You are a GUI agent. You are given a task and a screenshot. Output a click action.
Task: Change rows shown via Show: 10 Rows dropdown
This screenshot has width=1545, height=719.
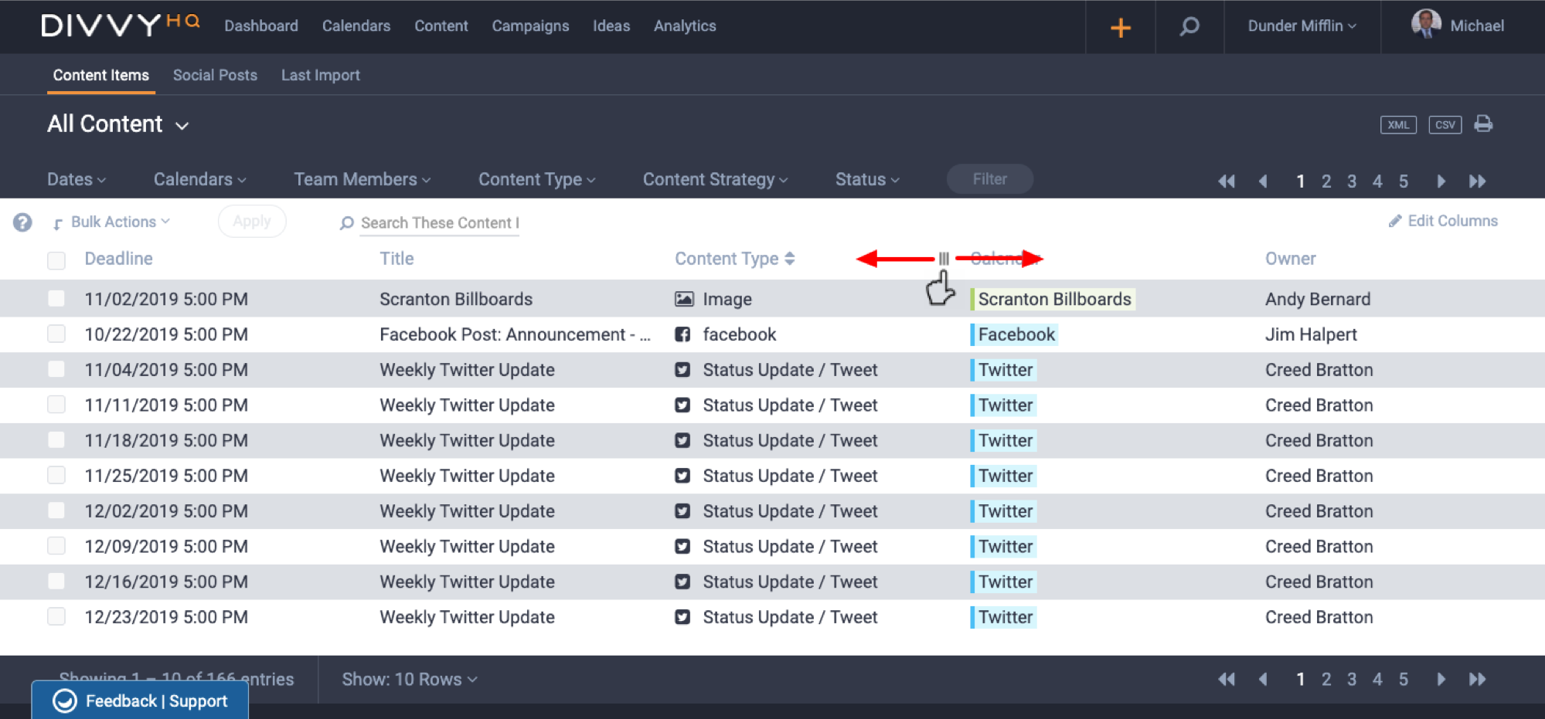(409, 679)
